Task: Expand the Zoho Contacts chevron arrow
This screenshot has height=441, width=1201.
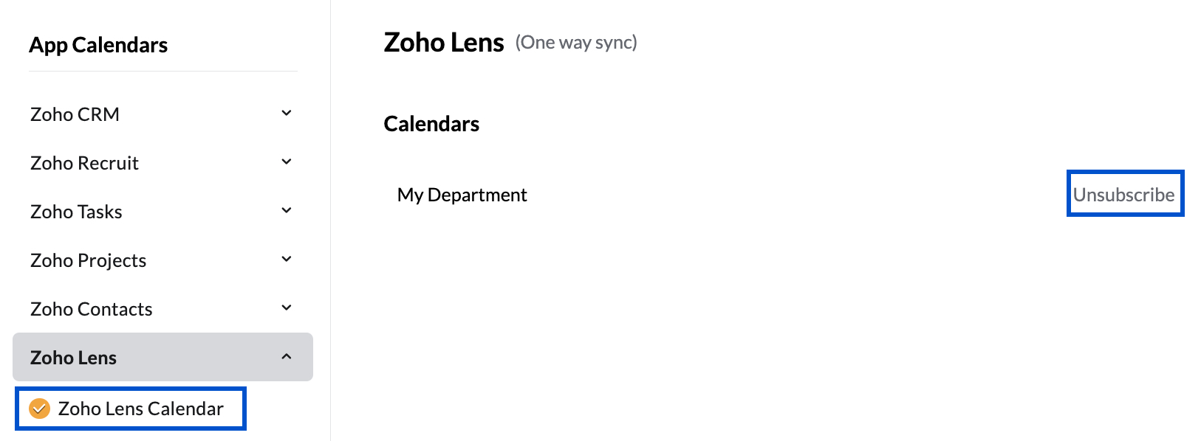Action: pos(287,308)
